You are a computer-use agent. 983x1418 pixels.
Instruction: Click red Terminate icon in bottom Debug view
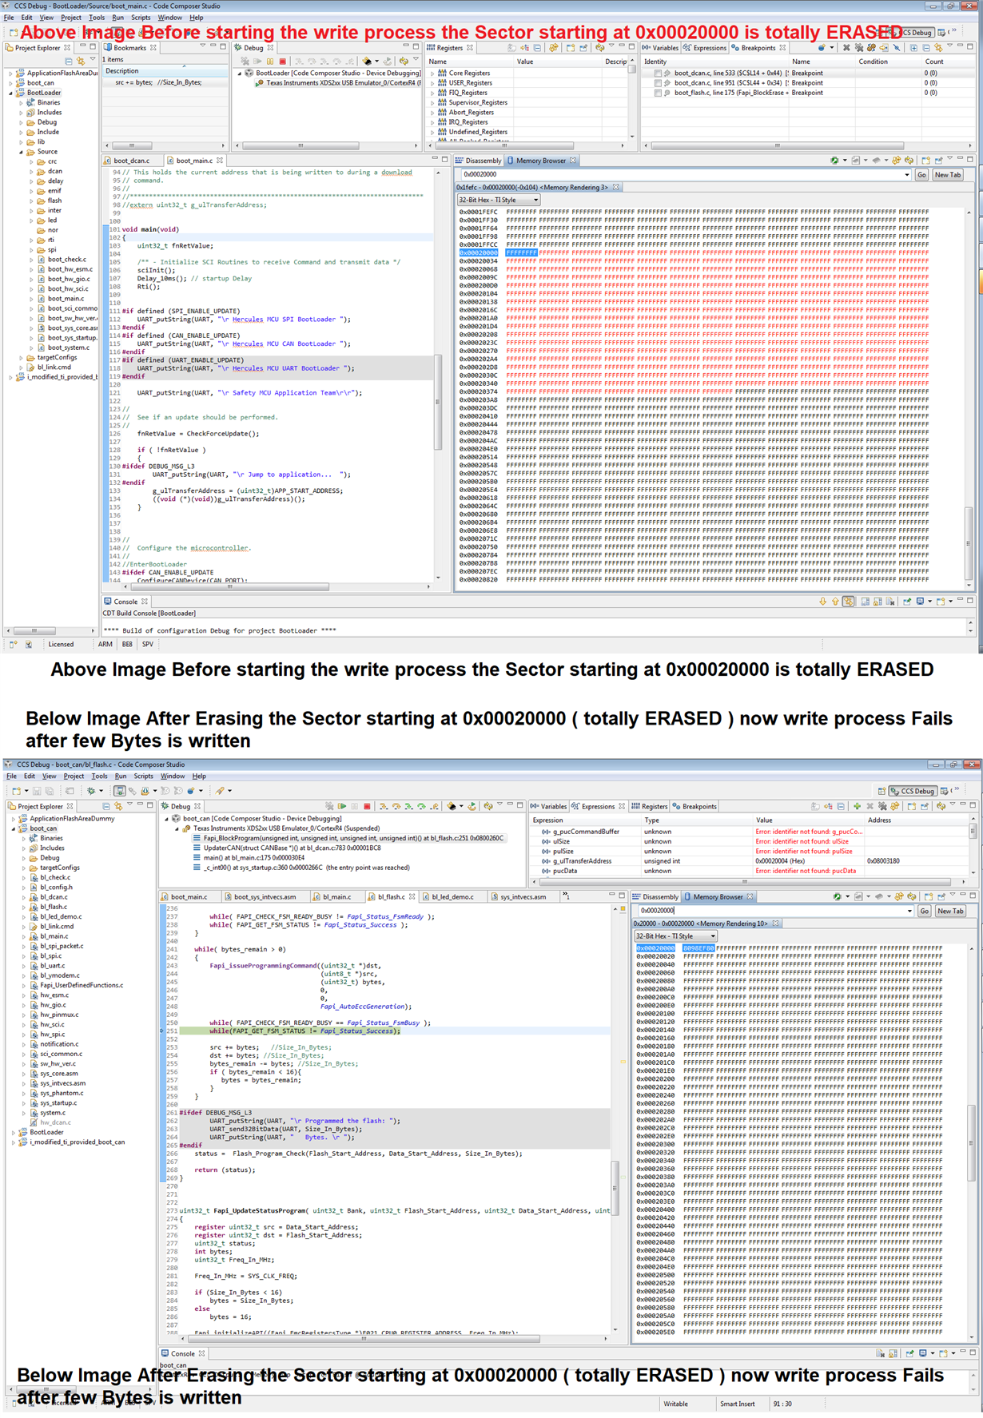[367, 806]
